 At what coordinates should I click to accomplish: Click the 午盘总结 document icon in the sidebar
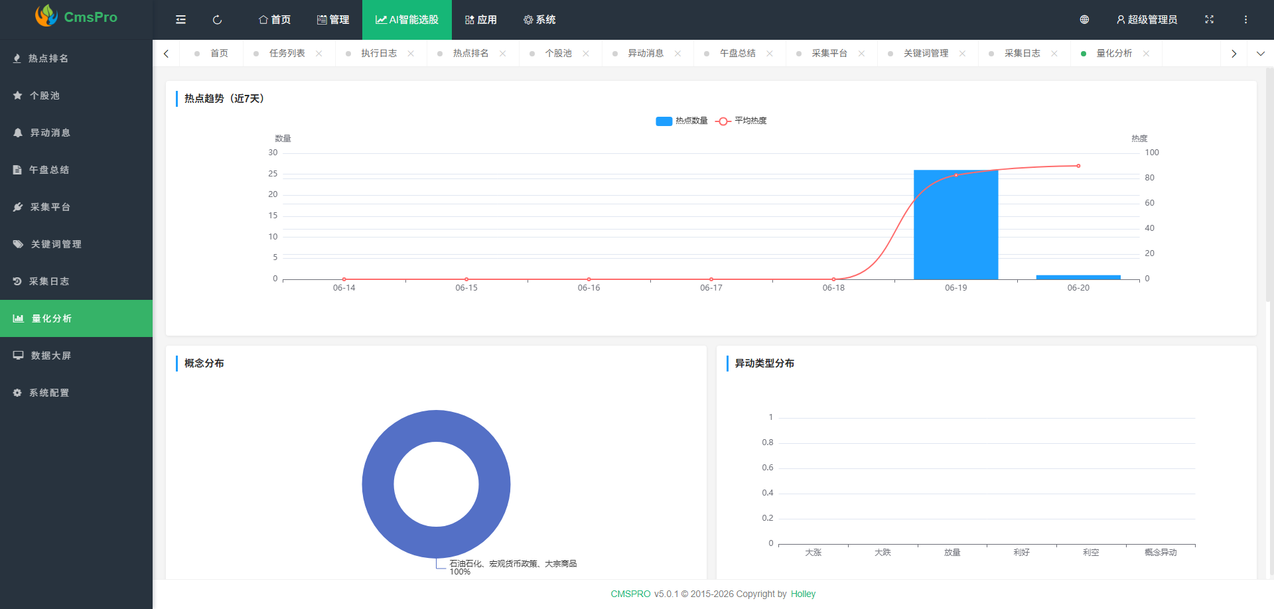click(17, 170)
